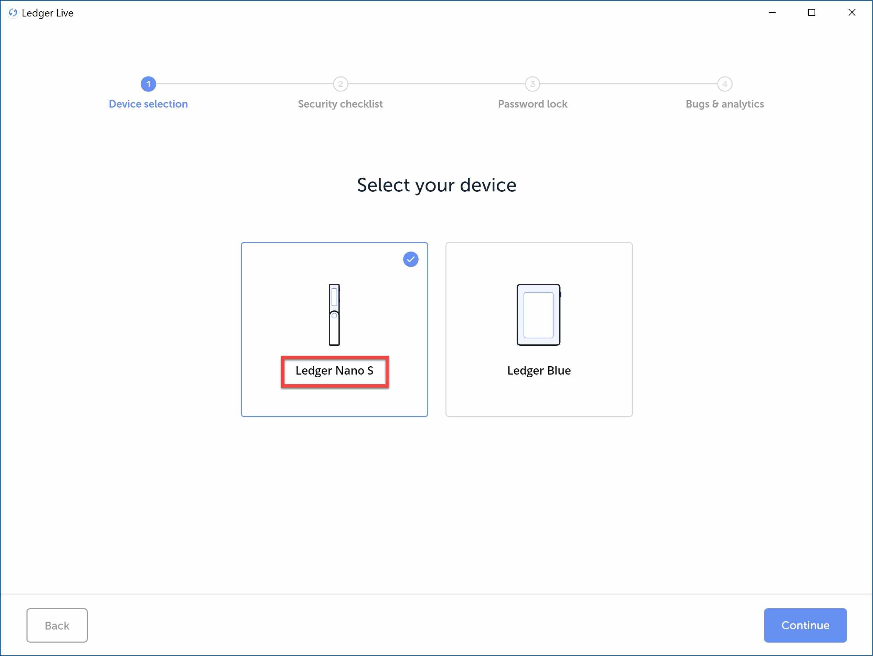Open the Bugs & analytics step label

tap(725, 104)
